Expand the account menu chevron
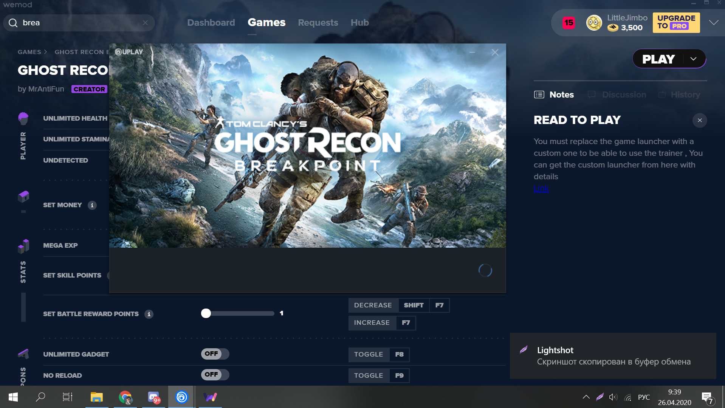This screenshot has width=725, height=408. (x=714, y=23)
